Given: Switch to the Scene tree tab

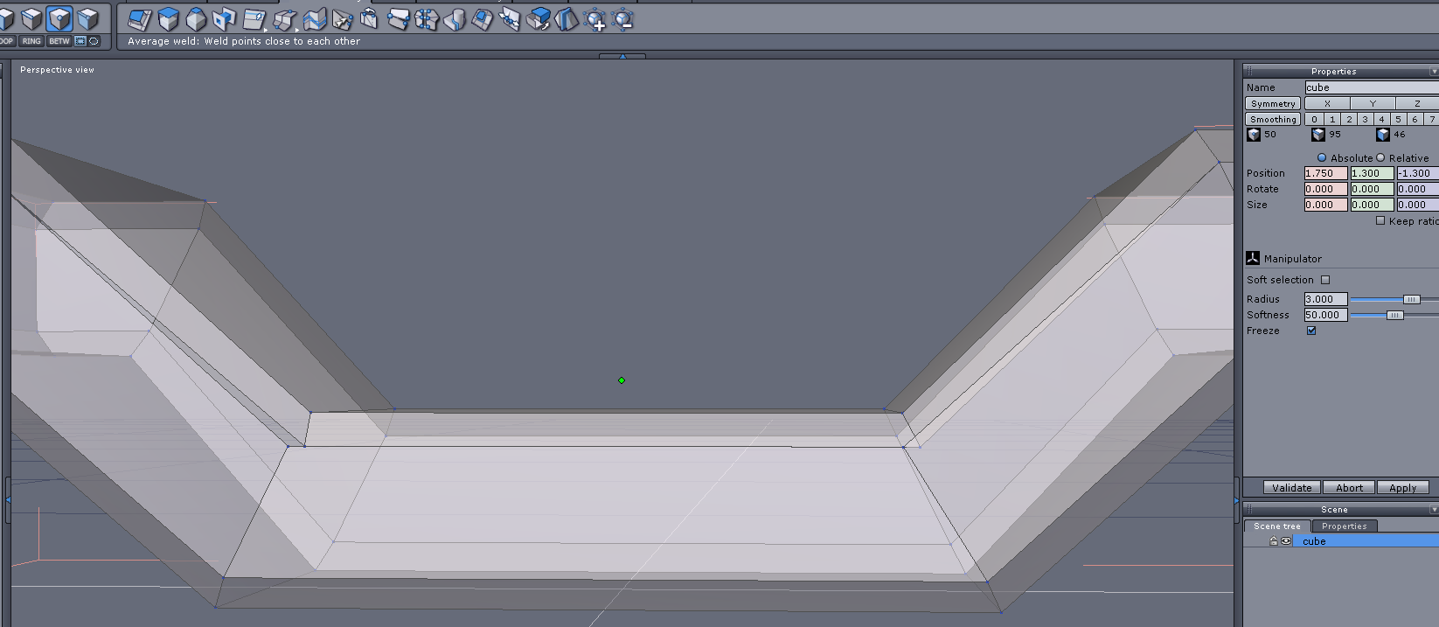Looking at the screenshot, I should click(x=1277, y=526).
